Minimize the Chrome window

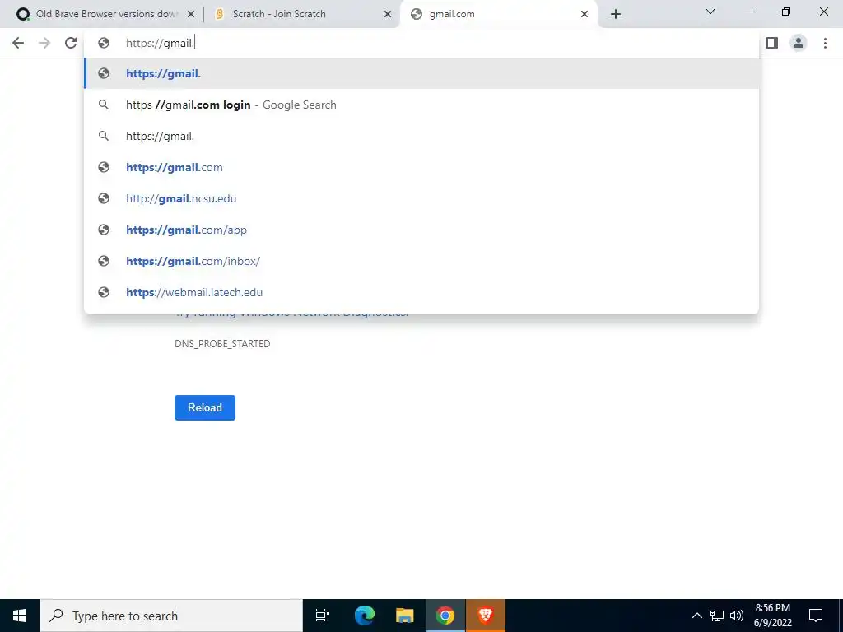[748, 12]
